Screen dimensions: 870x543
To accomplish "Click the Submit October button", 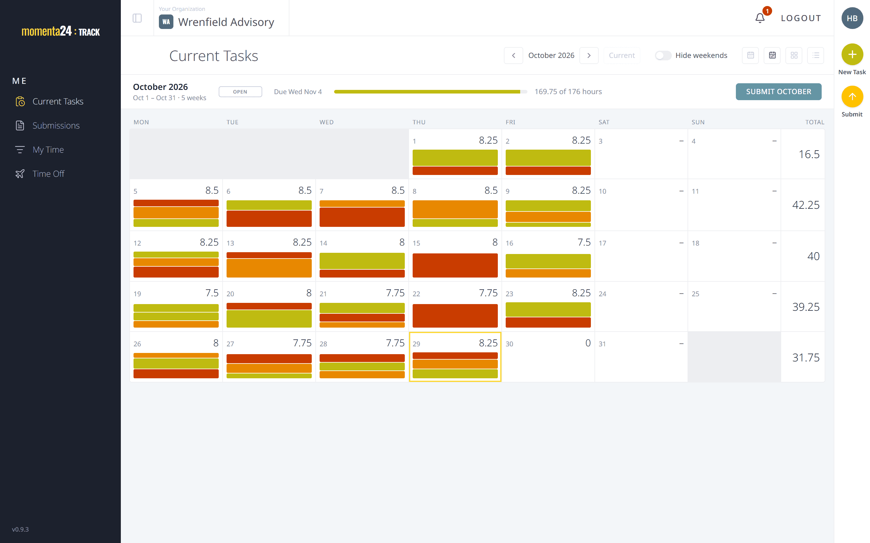I will [x=778, y=92].
